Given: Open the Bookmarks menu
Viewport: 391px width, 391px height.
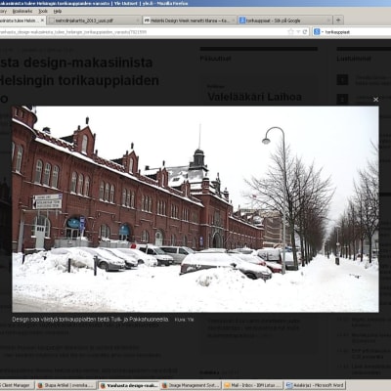Looking at the screenshot, I should tap(22, 11).
